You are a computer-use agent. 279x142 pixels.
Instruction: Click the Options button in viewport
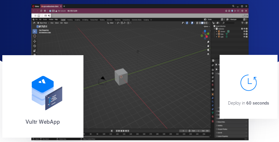[x=206, y=26]
